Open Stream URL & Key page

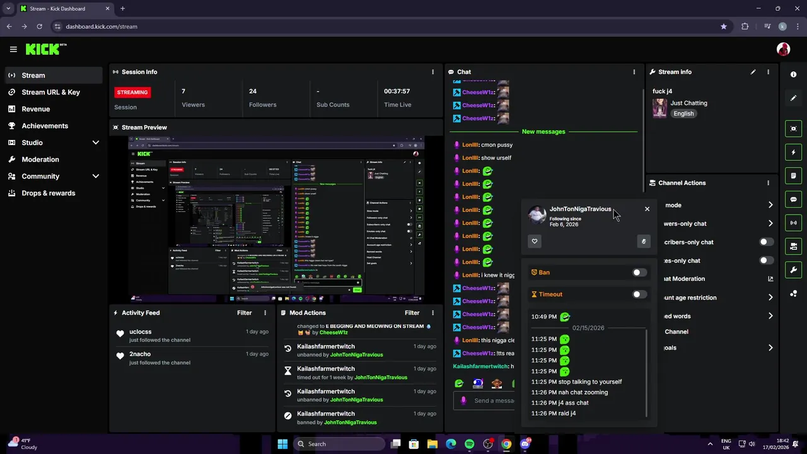[54, 92]
